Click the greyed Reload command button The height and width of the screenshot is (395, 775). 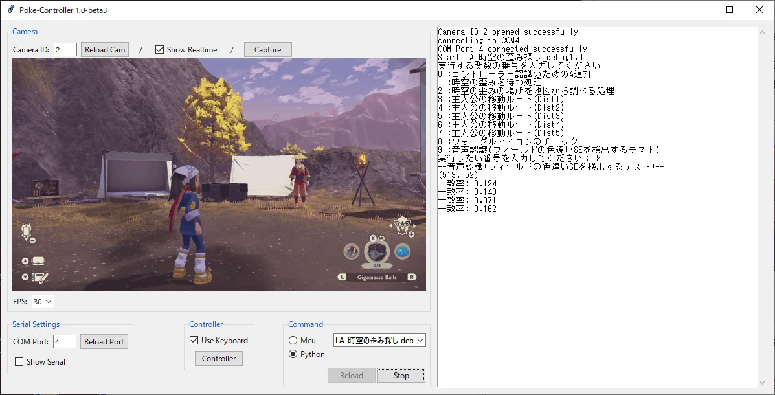(352, 375)
